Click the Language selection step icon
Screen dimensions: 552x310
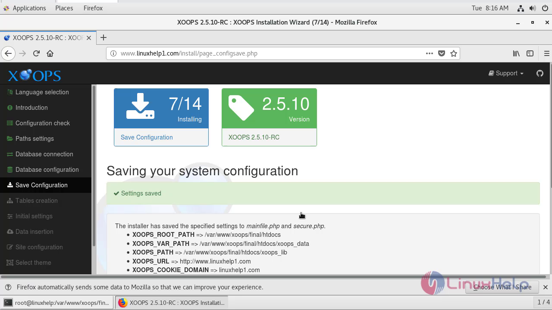10,92
